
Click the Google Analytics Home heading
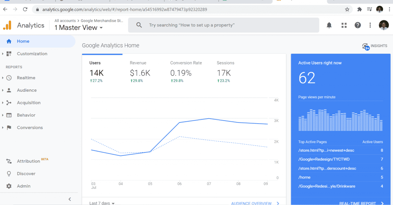click(x=111, y=45)
